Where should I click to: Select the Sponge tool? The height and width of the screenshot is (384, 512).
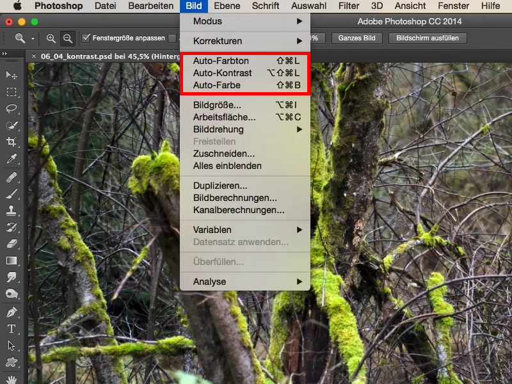click(12, 294)
